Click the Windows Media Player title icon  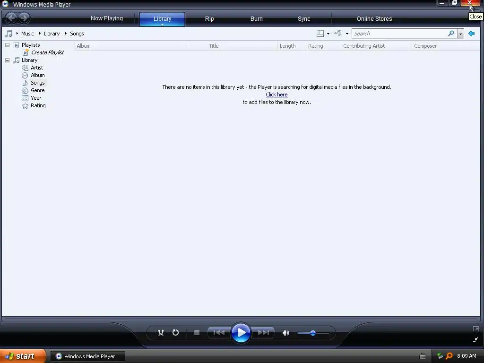click(5, 4)
